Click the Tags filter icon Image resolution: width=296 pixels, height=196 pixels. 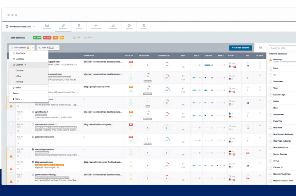(x=270, y=88)
